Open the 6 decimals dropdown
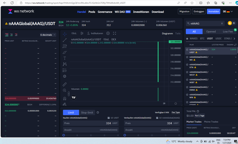The width and height of the screenshot is (238, 144). (x=48, y=35)
